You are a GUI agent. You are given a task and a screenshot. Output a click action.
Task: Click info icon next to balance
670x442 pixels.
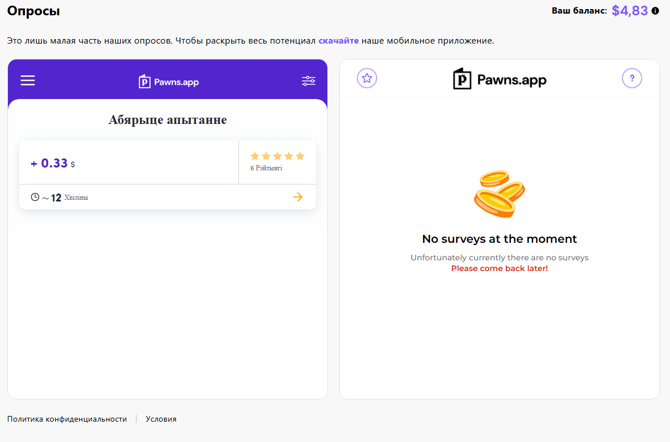[655, 11]
